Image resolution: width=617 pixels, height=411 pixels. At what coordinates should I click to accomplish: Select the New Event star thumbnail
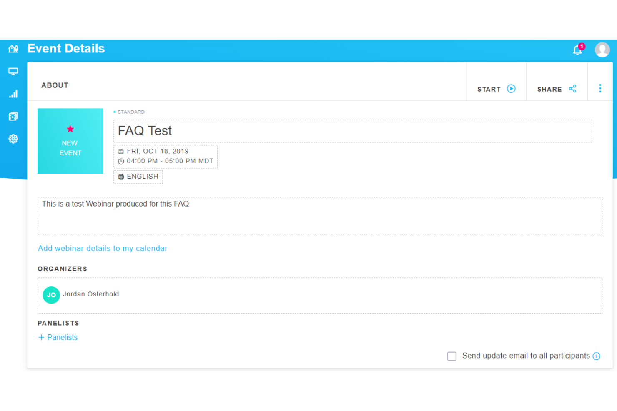click(70, 141)
